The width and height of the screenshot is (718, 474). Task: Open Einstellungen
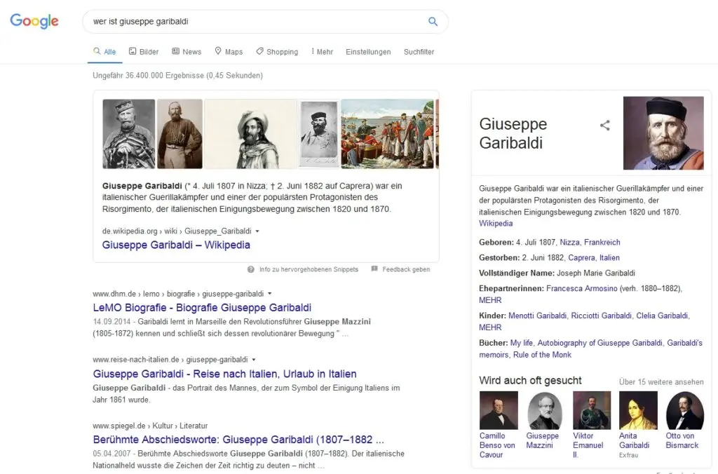368,52
